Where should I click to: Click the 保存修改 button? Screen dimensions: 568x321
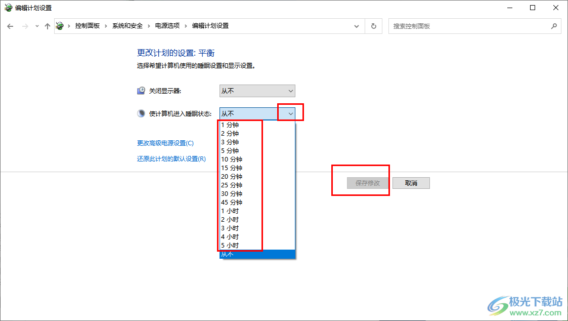click(x=368, y=183)
